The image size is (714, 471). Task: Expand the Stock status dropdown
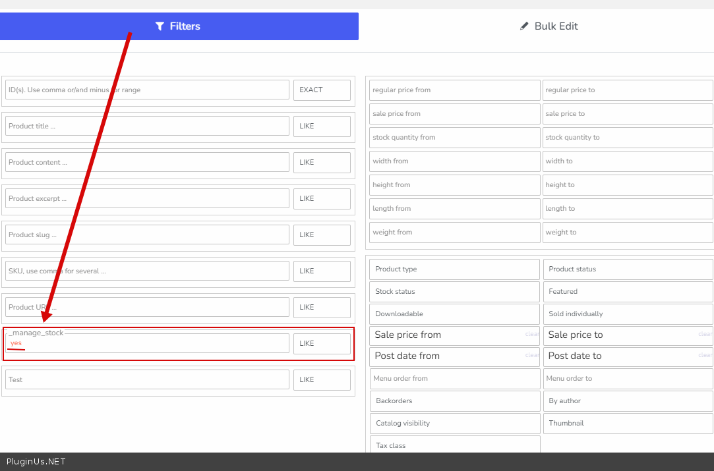454,292
